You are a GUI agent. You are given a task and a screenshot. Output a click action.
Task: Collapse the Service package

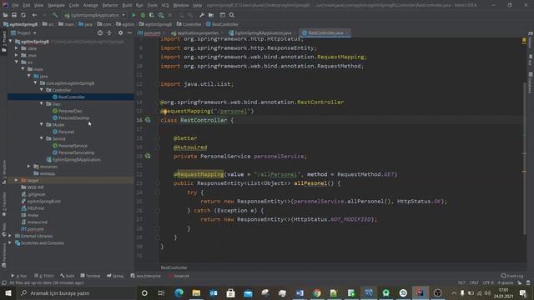pyautogui.click(x=42, y=138)
